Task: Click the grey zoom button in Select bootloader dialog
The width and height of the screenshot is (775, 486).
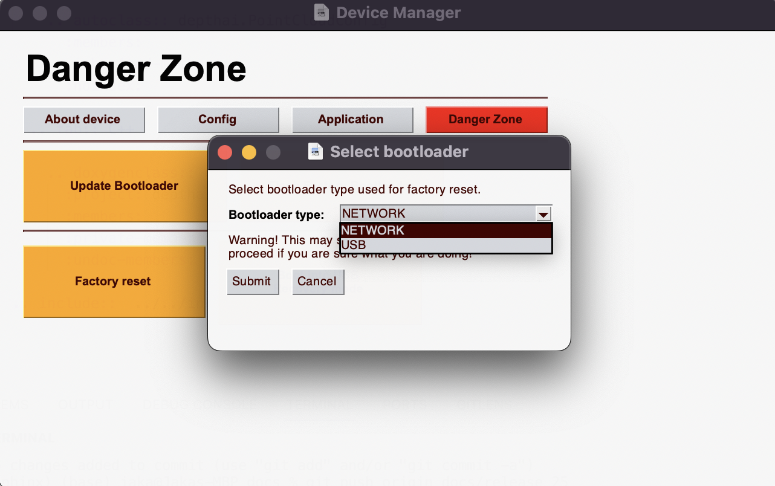Action: point(273,152)
